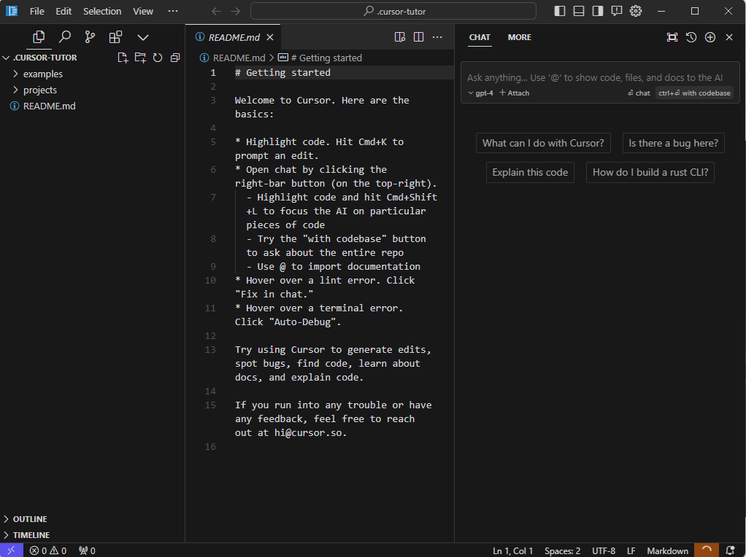Open the Extensions view icon

click(115, 37)
